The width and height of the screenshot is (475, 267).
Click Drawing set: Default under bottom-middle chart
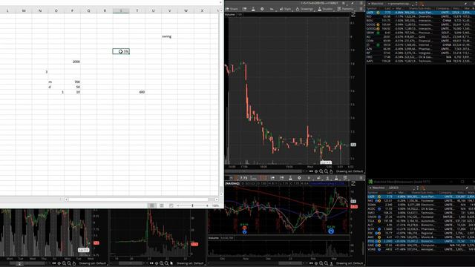(190, 263)
